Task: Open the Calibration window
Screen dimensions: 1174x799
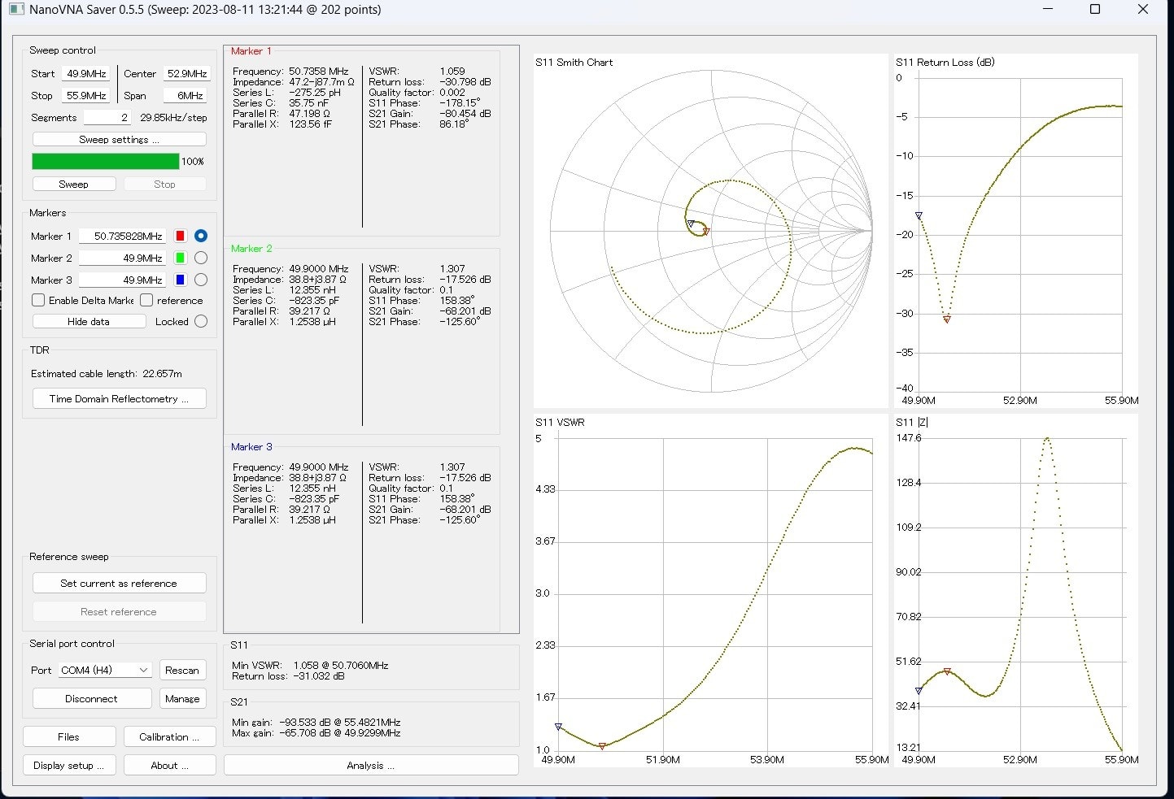Action: [169, 737]
